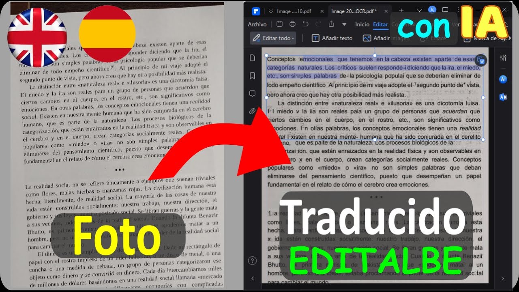519x292 pixels.
Task: Click the Share/export icon in the quick toolbar
Action: pyautogui.click(x=331, y=24)
